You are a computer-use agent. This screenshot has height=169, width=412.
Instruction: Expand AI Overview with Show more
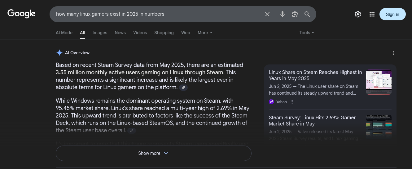[x=153, y=153]
